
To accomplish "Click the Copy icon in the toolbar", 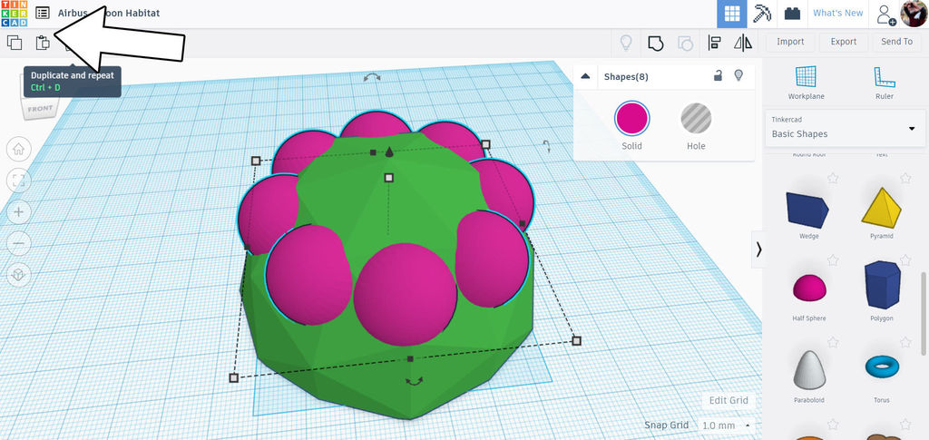I will (15, 43).
